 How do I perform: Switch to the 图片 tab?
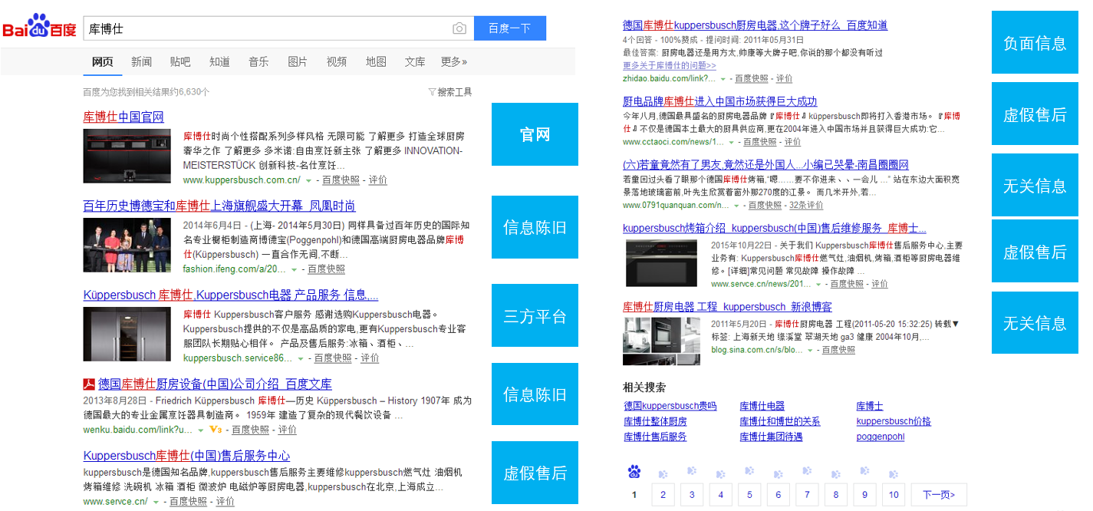pos(298,61)
